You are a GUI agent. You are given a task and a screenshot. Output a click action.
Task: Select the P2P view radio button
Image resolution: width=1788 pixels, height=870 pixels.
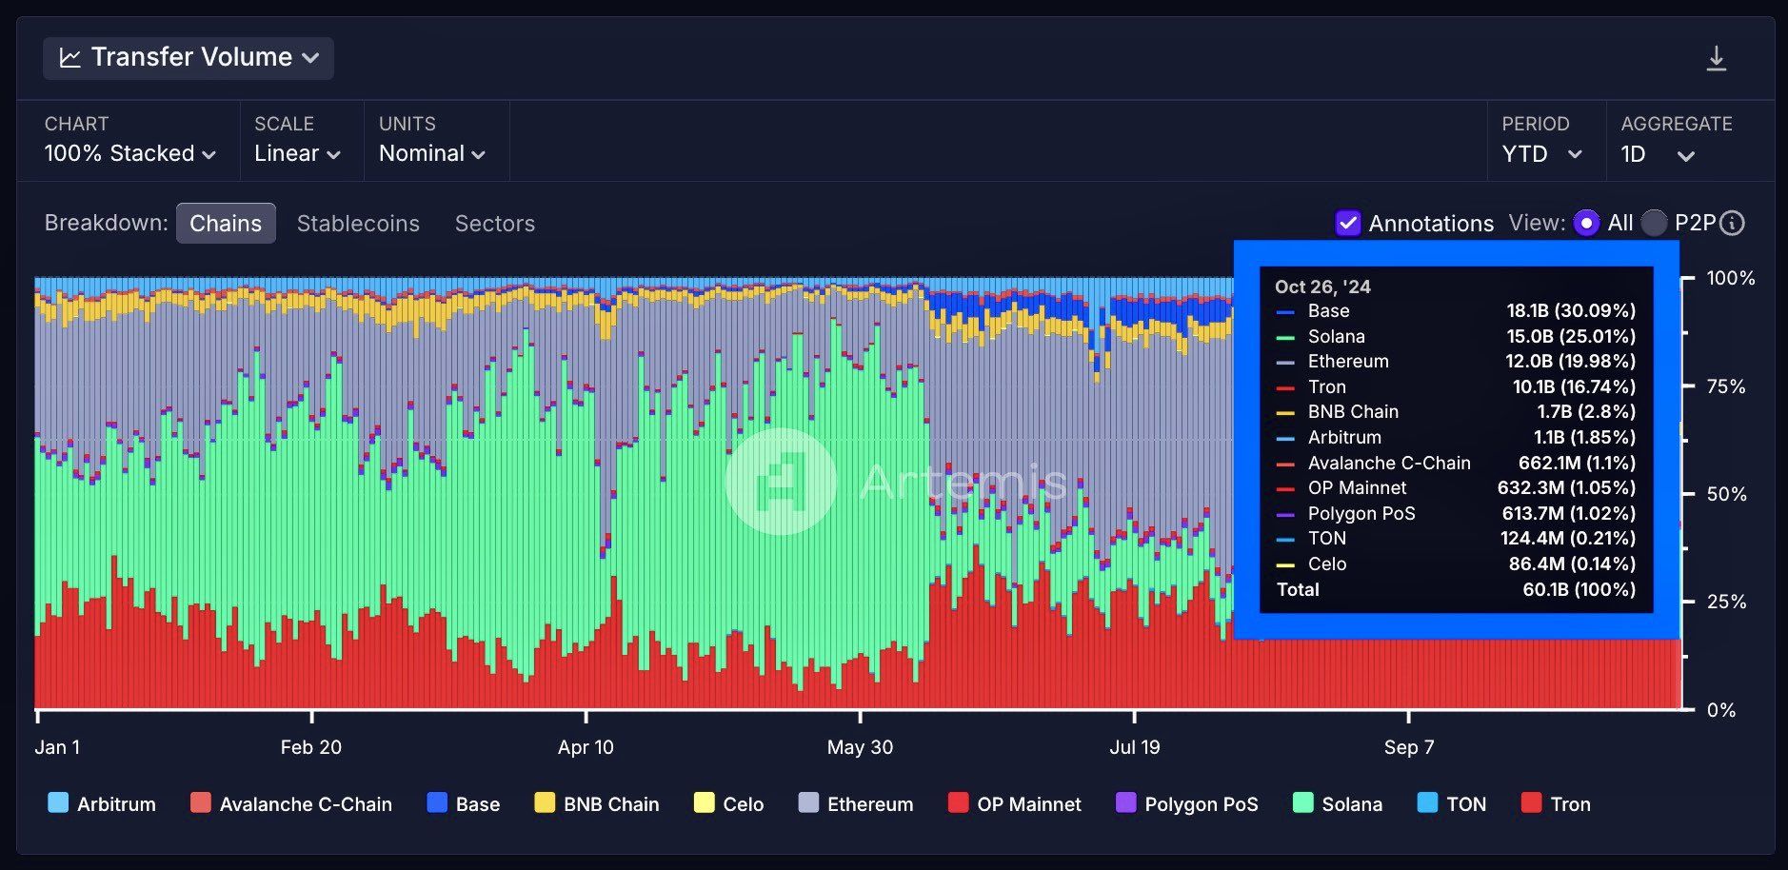point(1655,224)
